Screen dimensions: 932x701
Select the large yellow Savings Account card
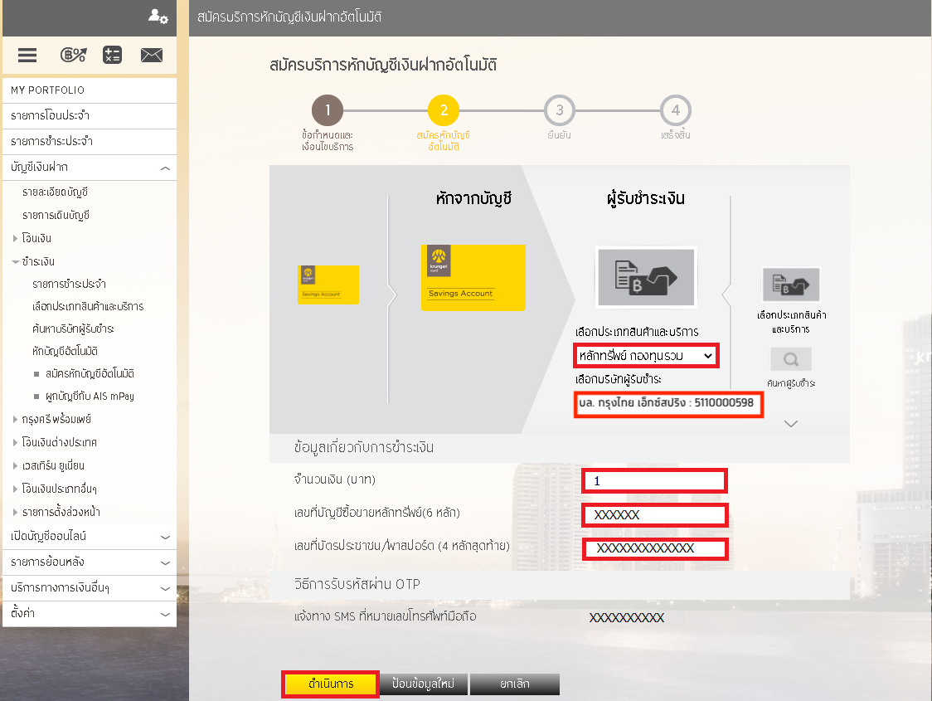[x=473, y=277]
